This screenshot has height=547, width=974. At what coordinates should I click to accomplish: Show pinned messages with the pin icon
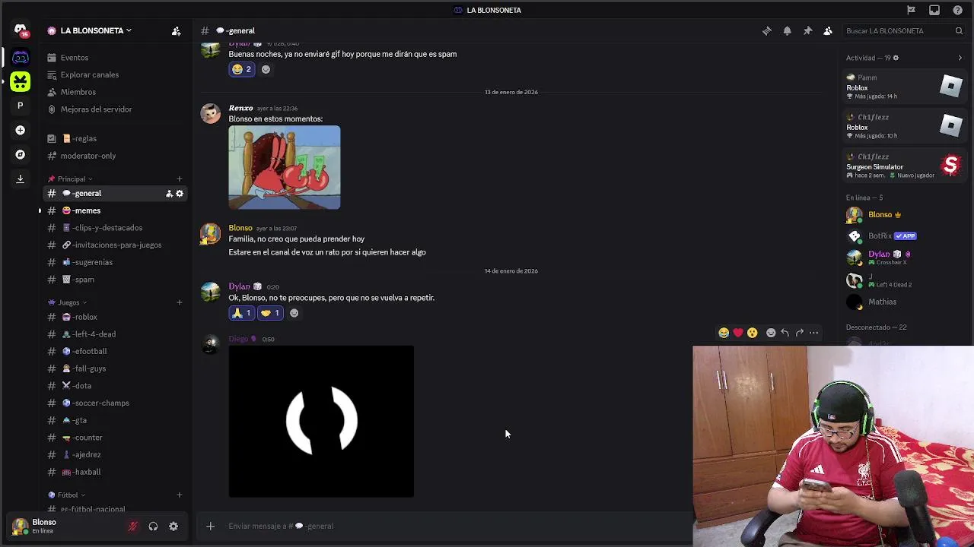tap(807, 31)
